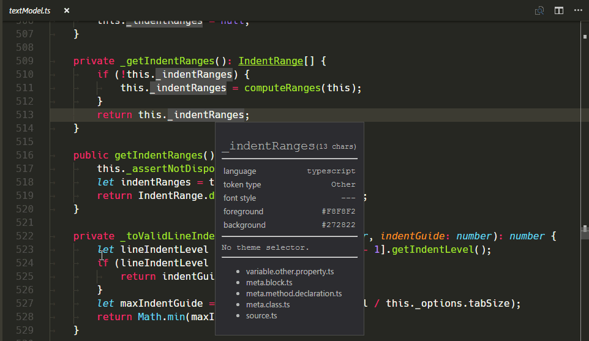Click _getIndentRanges method name on line 509
The image size is (589, 341).
(x=167, y=61)
